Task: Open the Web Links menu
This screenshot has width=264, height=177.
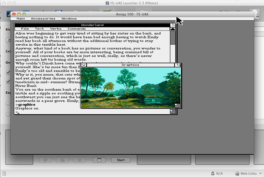Action: 246,173
